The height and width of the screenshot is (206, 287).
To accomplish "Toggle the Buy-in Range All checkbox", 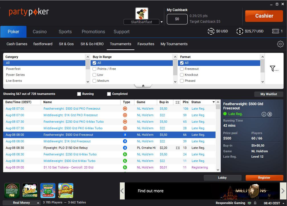I will (x=95, y=63).
